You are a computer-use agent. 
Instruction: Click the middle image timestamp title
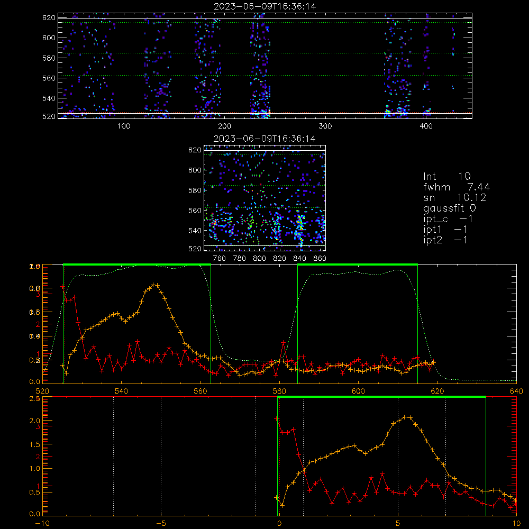(x=265, y=139)
